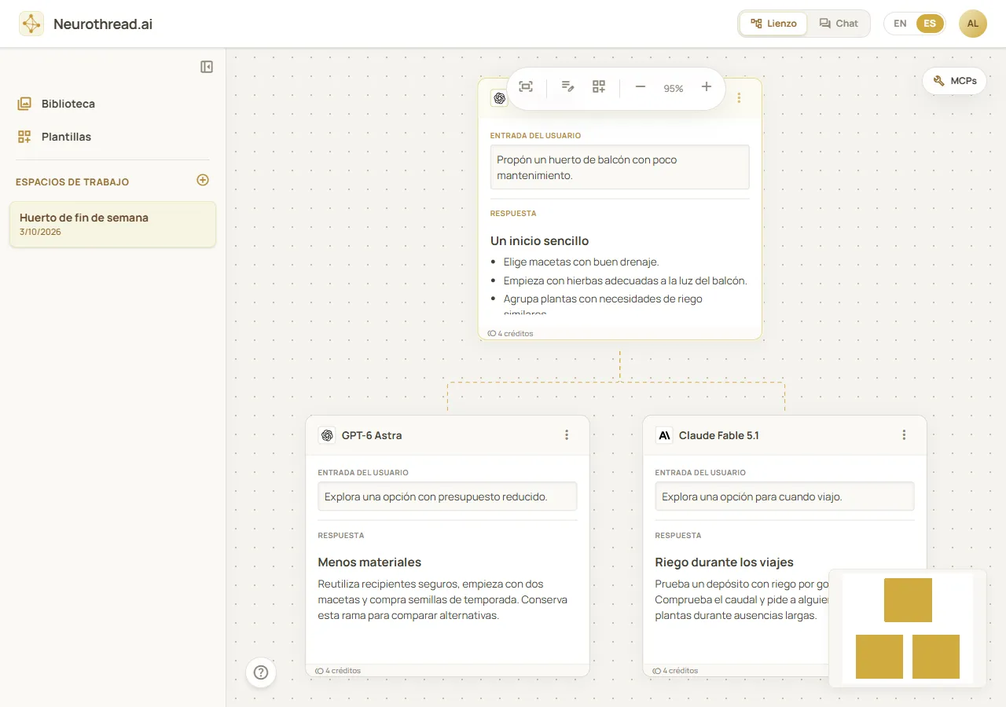This screenshot has width=1006, height=707.
Task: Click the 'Claude Fable 5.1' card title
Action: click(719, 435)
